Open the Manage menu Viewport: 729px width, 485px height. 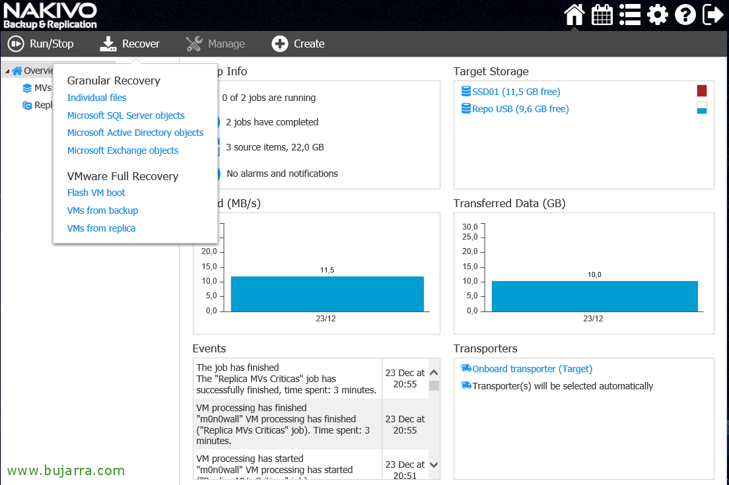click(x=215, y=44)
